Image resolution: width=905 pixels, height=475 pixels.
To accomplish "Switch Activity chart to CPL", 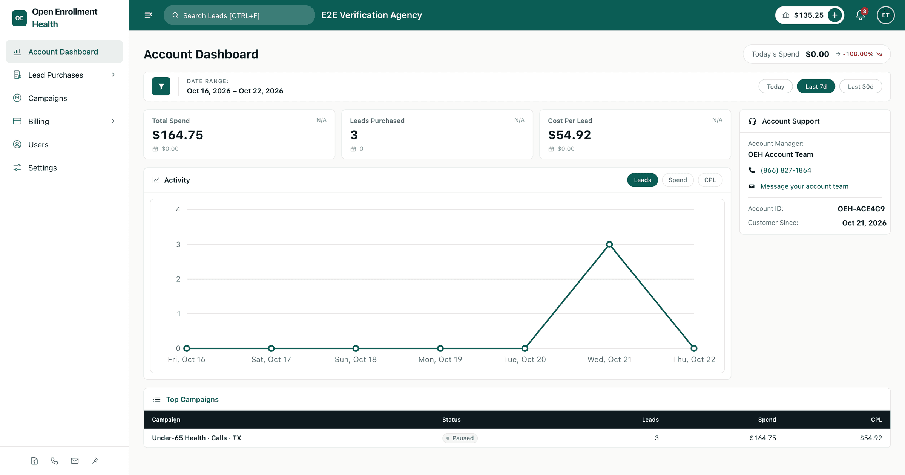I will tap(710, 180).
